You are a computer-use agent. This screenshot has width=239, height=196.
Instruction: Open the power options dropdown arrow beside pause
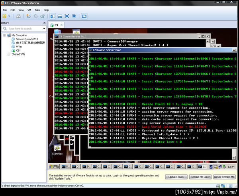point(9,16)
